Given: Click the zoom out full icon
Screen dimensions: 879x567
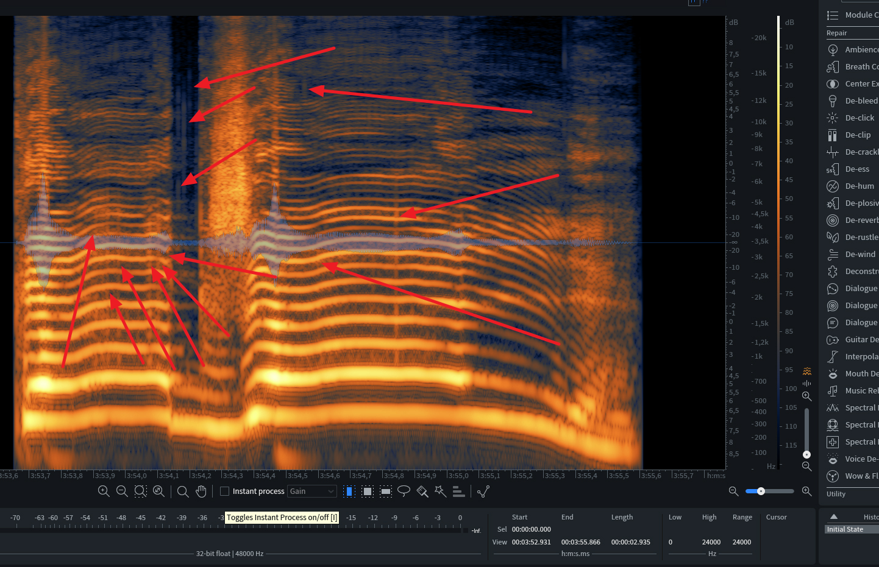Looking at the screenshot, I should [x=158, y=491].
